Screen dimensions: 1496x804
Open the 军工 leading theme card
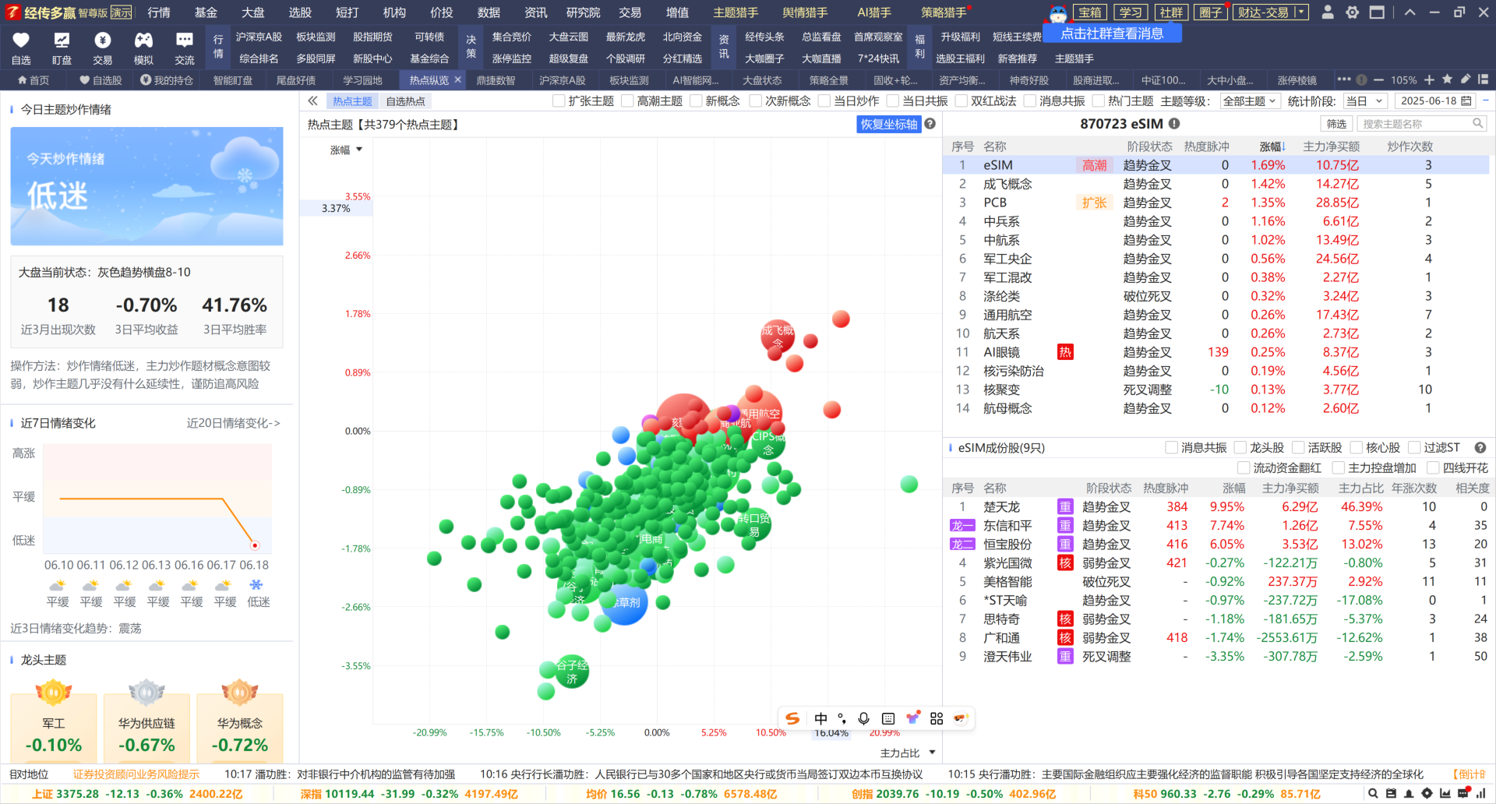pyautogui.click(x=54, y=728)
